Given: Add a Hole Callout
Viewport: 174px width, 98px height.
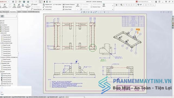Looking at the screenshot, I should click(x=57, y=4).
